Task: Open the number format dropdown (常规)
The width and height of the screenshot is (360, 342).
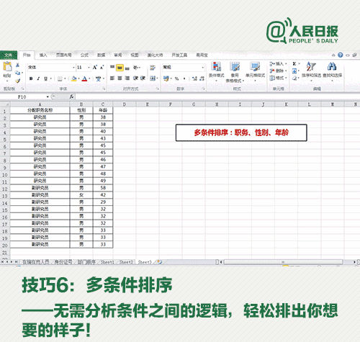Action: point(203,68)
